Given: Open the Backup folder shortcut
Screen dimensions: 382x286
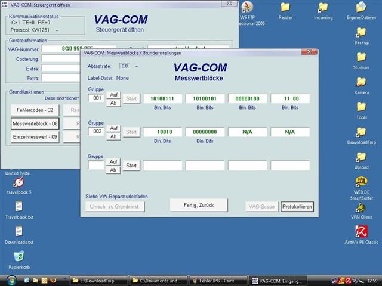Looking at the screenshot, I should click(361, 32).
